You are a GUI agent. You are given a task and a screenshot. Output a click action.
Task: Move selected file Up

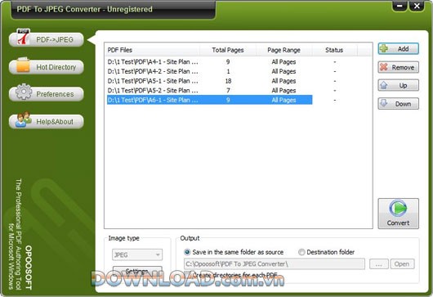pos(398,85)
